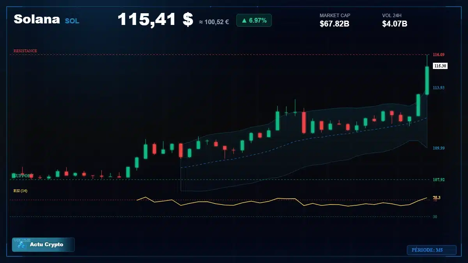Click the $67.82B market cap value
Screen dimensions: 468x263
tap(334, 24)
